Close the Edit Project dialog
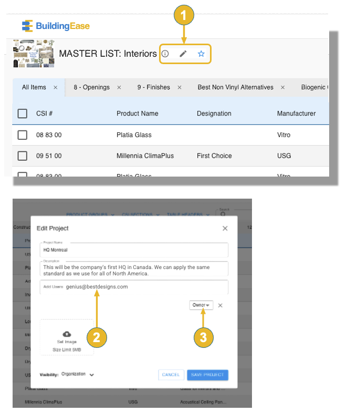The image size is (347, 412). click(x=225, y=228)
